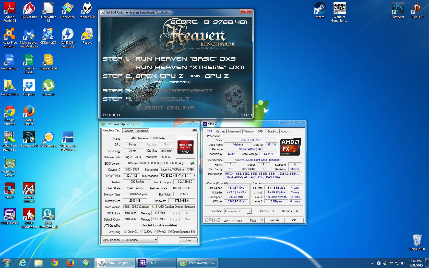The image size is (429, 268).
Task: Open the Mozilla Firefox desktop icon
Action: 29,115
